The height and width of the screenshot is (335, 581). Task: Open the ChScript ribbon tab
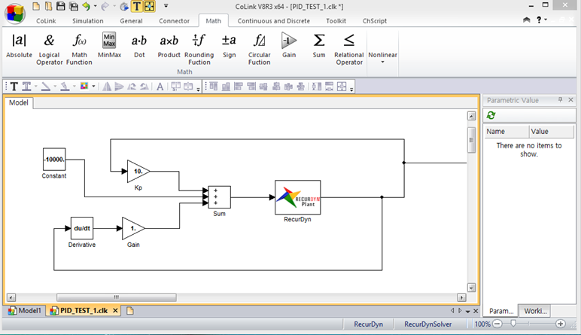tap(375, 21)
